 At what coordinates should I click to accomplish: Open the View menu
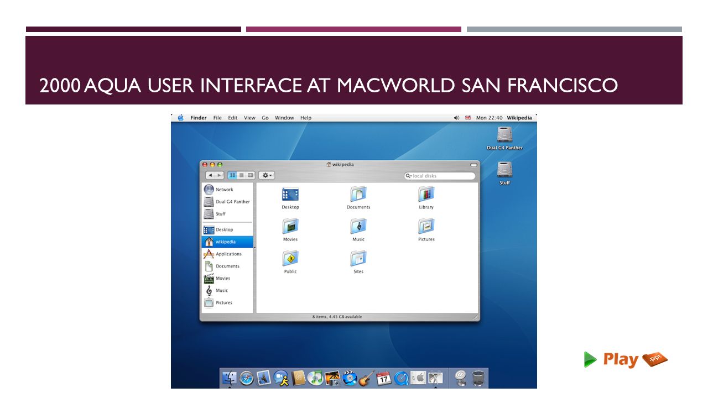(250, 118)
